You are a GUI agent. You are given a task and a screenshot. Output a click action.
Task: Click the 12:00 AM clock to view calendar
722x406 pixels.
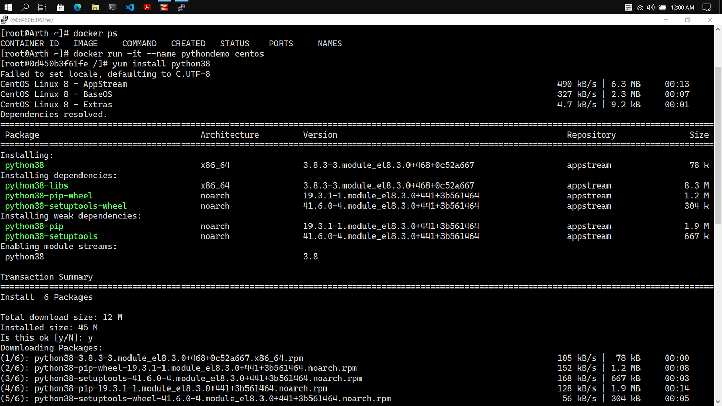(x=683, y=7)
